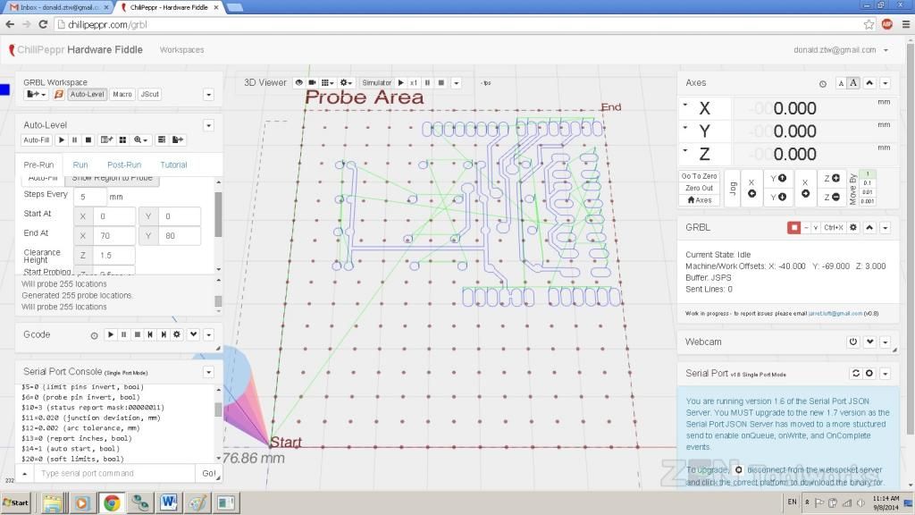Click the Auto-Level grid view icon

122,139
